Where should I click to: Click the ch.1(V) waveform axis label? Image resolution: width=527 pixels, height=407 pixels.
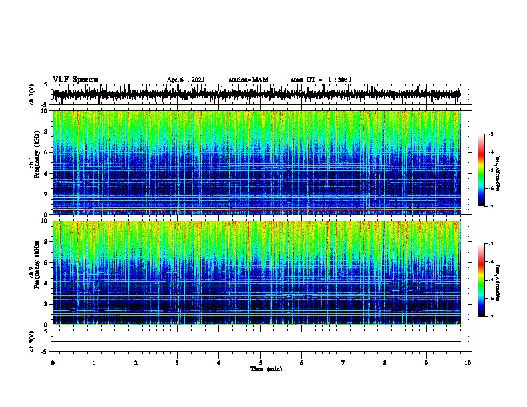coord(32,94)
